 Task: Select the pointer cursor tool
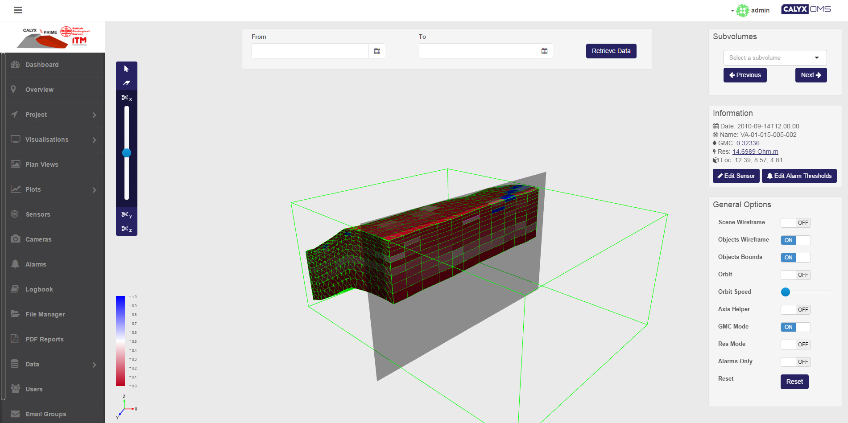tap(126, 69)
